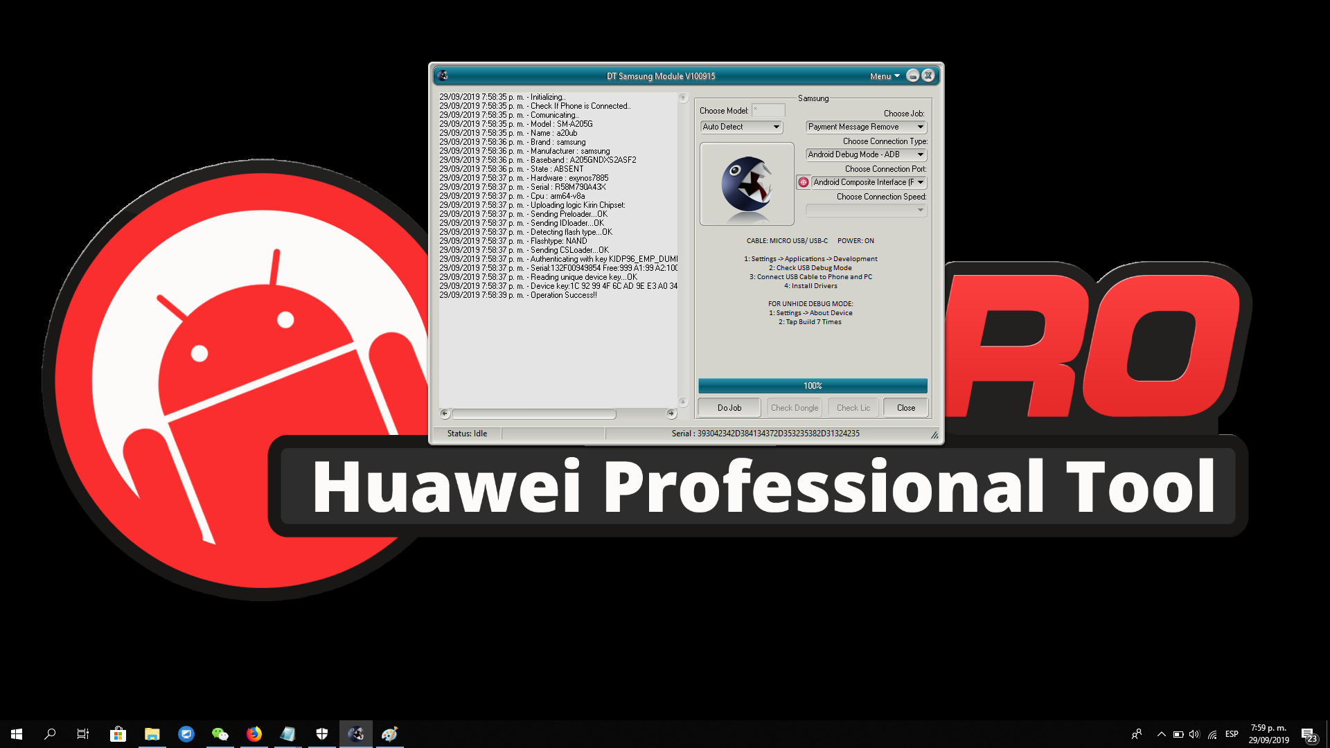The width and height of the screenshot is (1330, 748).
Task: Open the Android Composite Interface port dropdown
Action: tap(869, 182)
